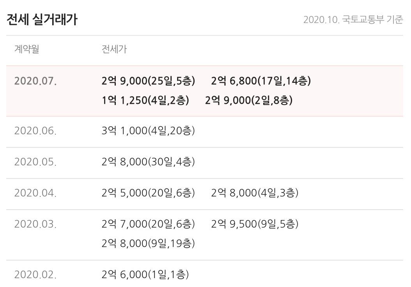411x287 pixels.
Task: Open the 2억 6,000(1일,1층) transaction
Action: (145, 275)
